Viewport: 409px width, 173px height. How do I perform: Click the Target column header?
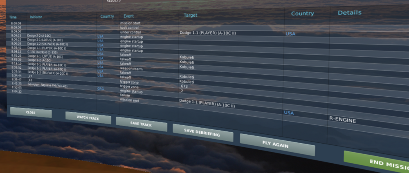tap(191, 16)
